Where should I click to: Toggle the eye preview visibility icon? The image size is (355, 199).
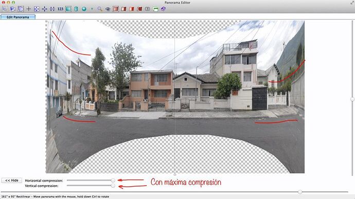click(x=108, y=9)
